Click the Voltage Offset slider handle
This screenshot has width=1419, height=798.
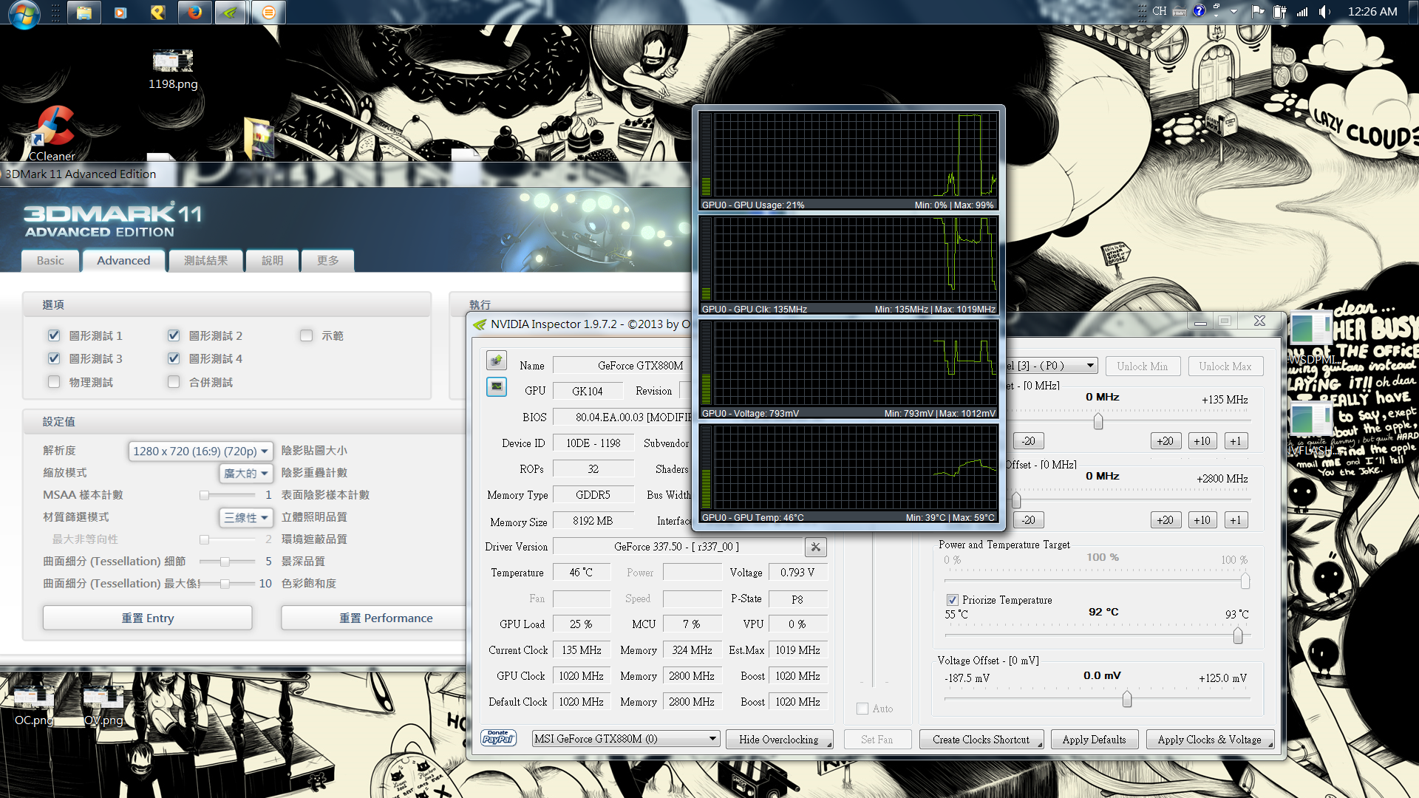point(1127,699)
